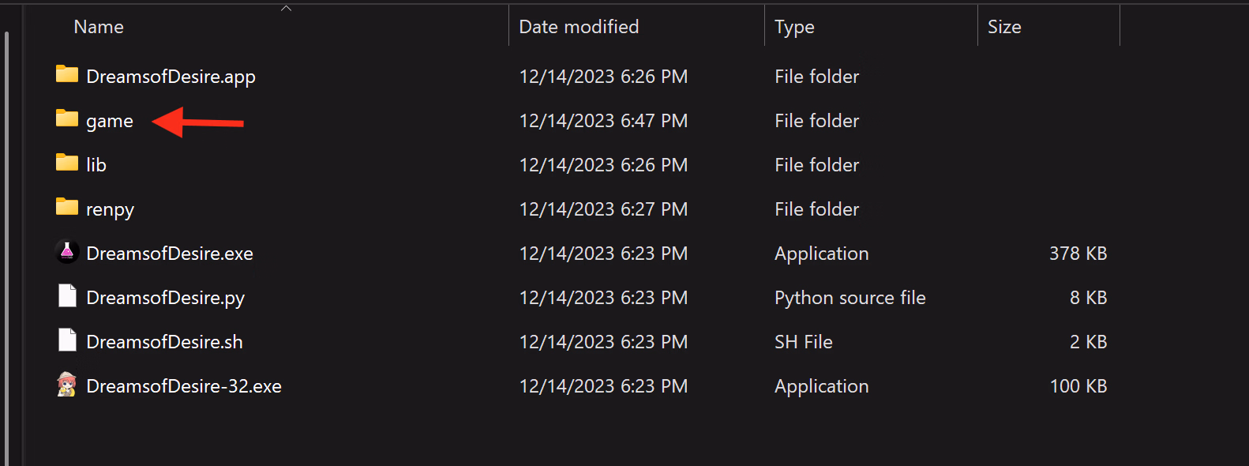Select the game folder name

pos(110,121)
